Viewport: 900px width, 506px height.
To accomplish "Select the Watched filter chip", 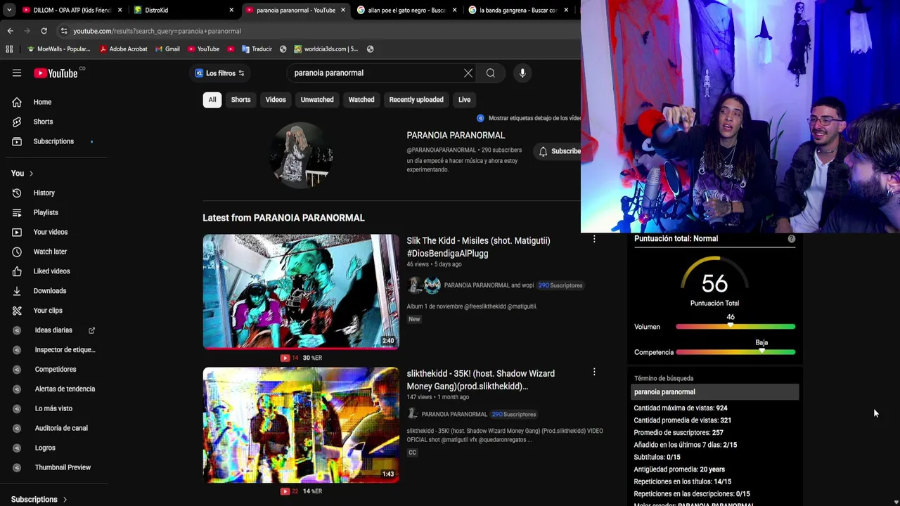I will [361, 100].
